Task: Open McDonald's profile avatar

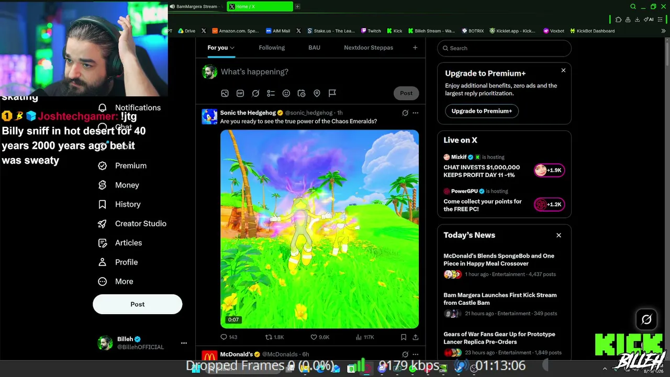Action: click(209, 356)
